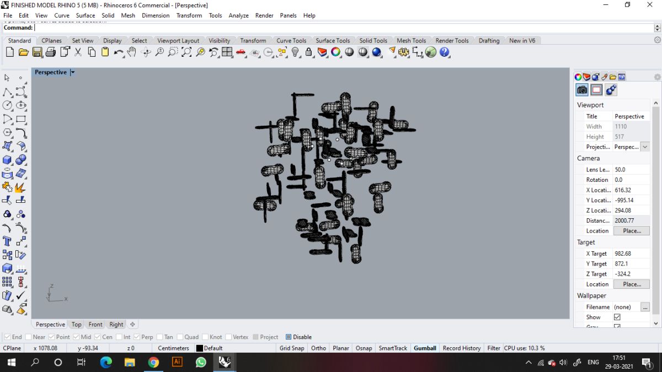
Task: Toggle the Point osnap checkbox
Action: (x=52, y=337)
